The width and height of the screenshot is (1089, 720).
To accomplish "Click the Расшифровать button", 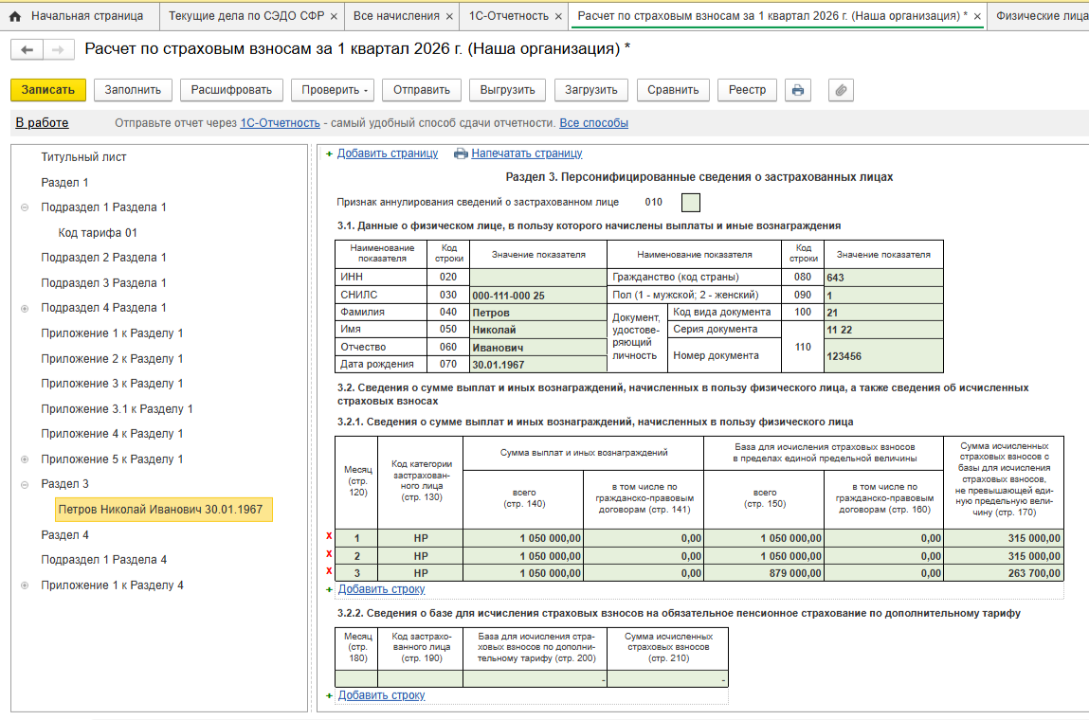I will tap(231, 90).
